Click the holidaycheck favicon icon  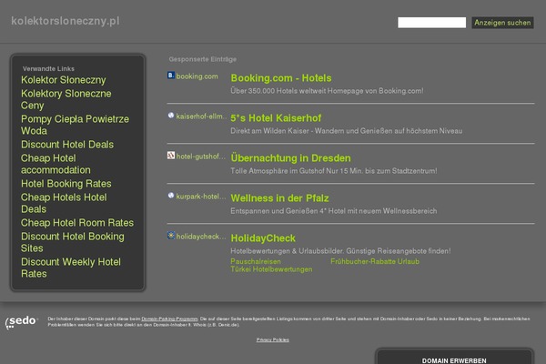171,236
